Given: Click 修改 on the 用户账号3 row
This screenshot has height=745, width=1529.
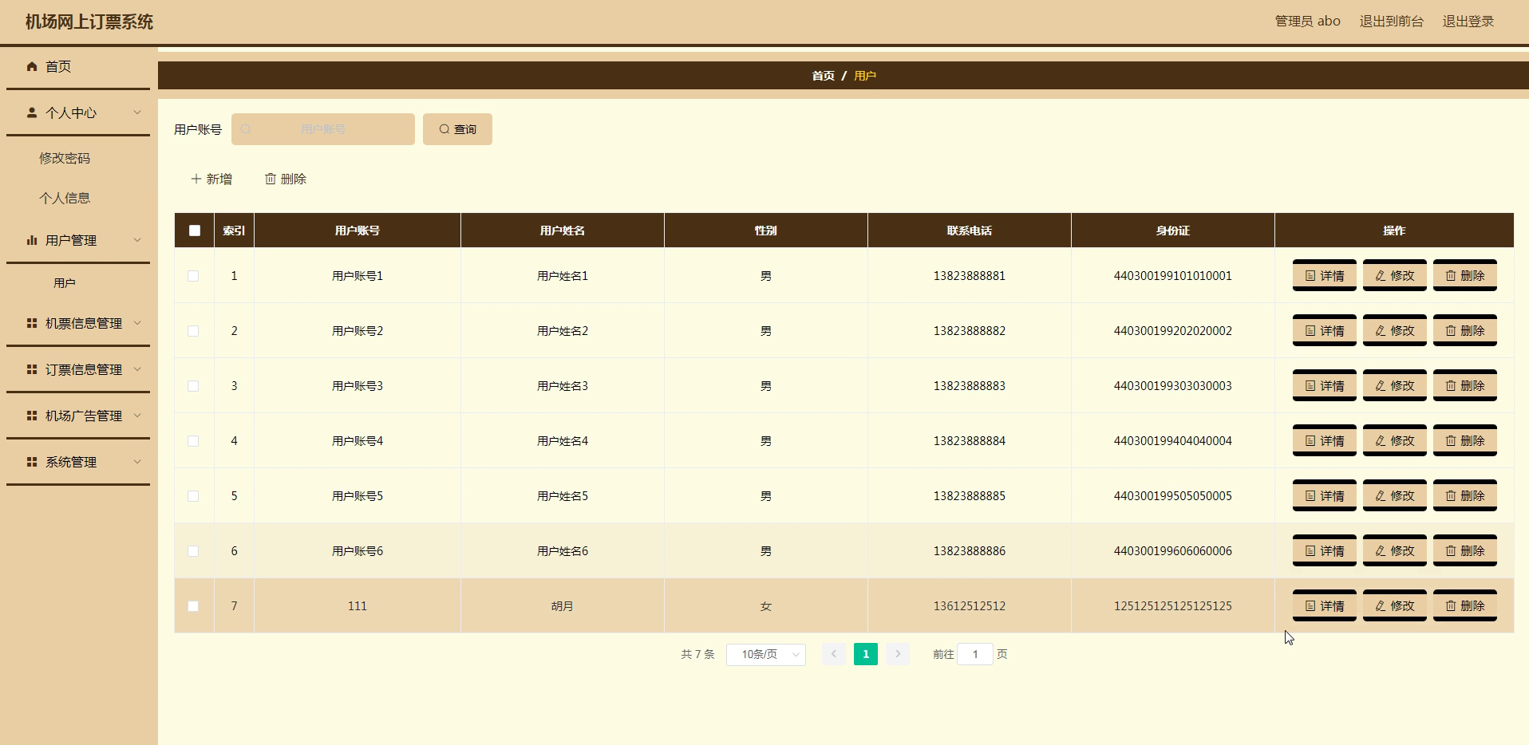Looking at the screenshot, I should (1395, 385).
